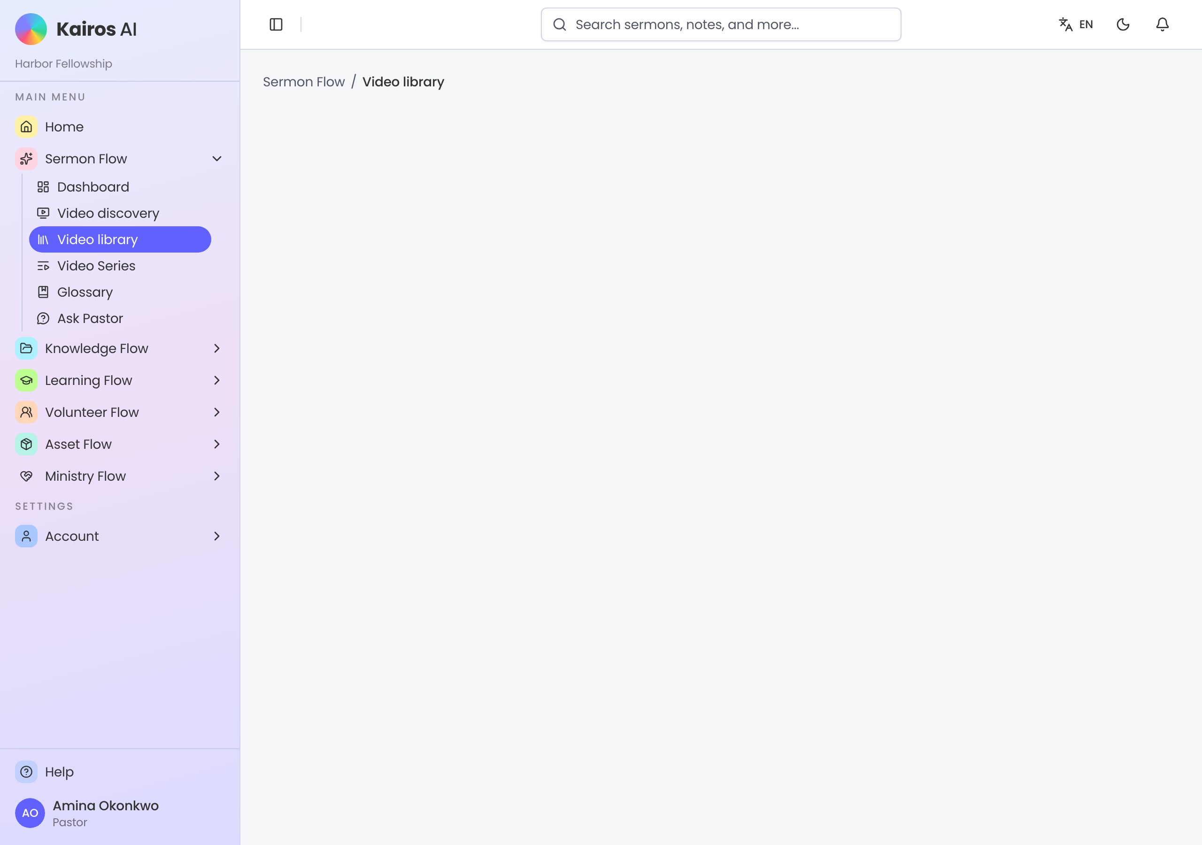1202x845 pixels.
Task: Click the Pastor role text
Action: pyautogui.click(x=69, y=823)
